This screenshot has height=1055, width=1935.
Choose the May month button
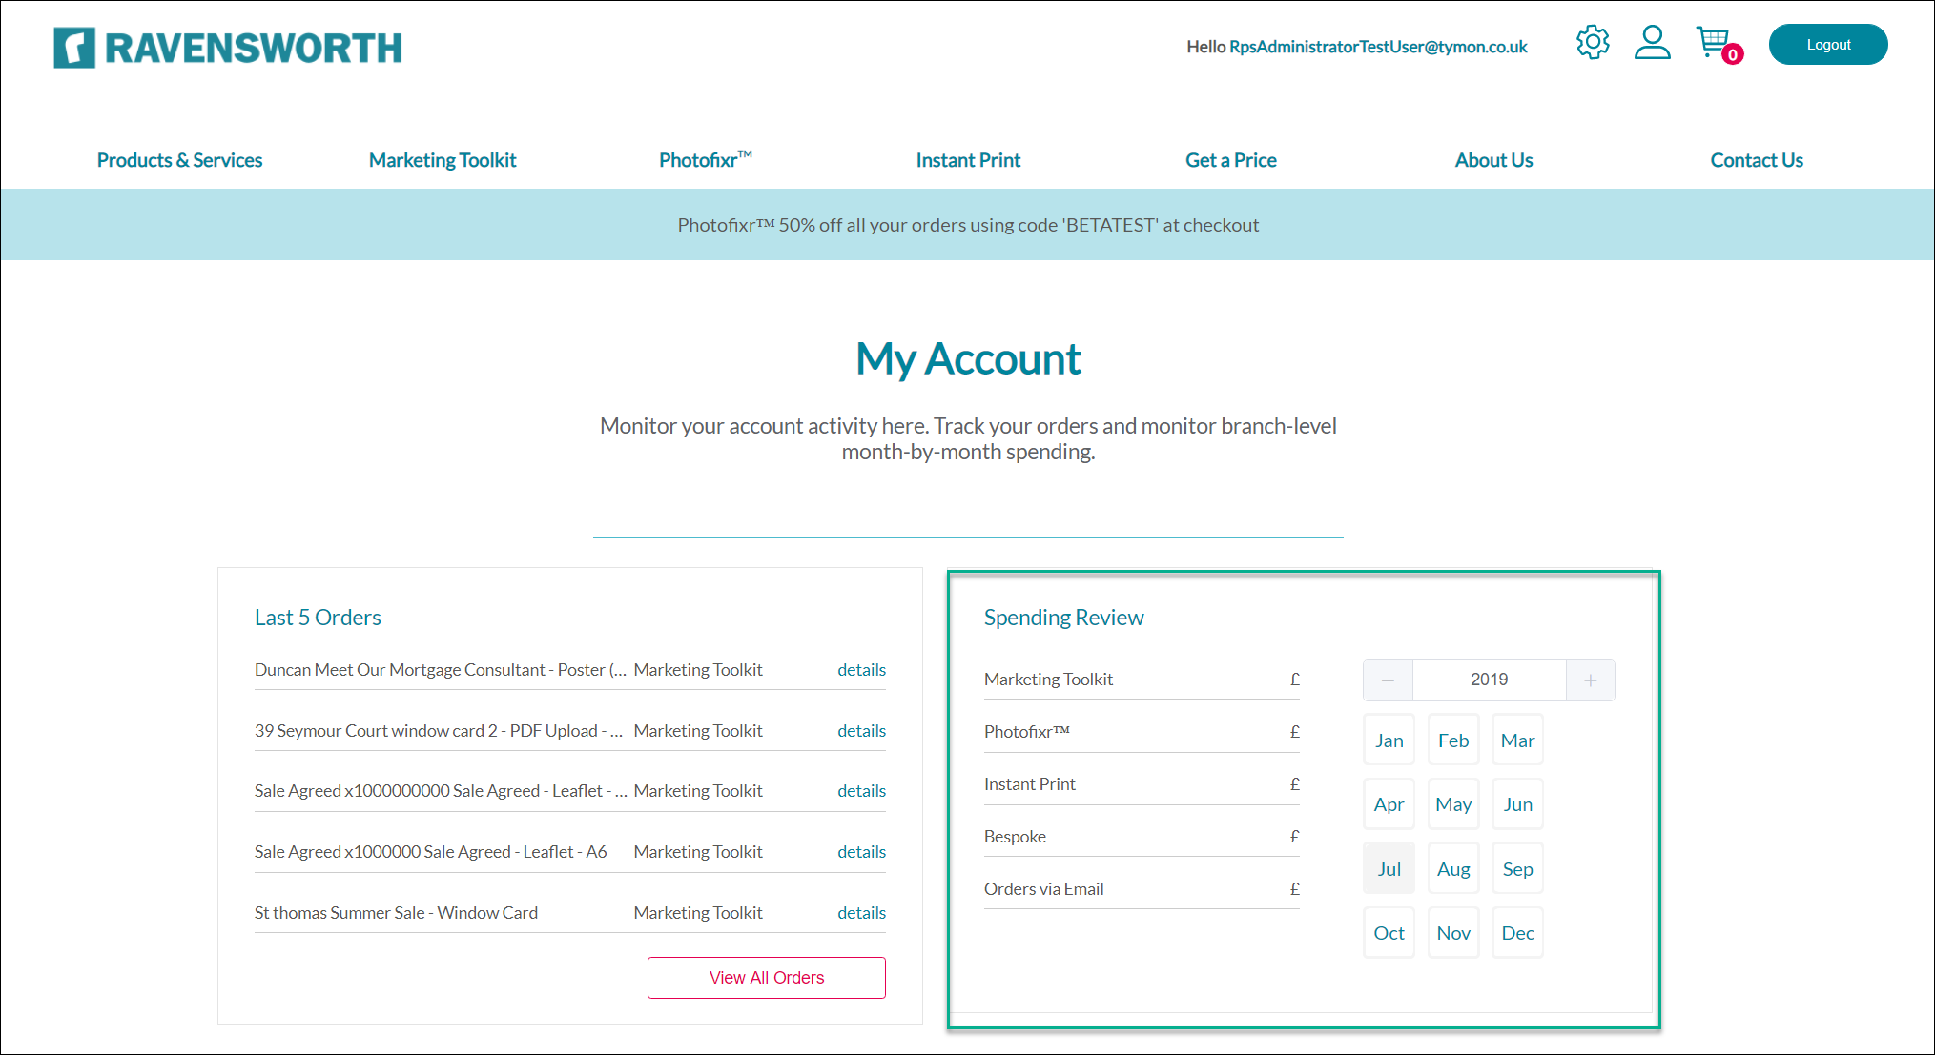point(1452,804)
